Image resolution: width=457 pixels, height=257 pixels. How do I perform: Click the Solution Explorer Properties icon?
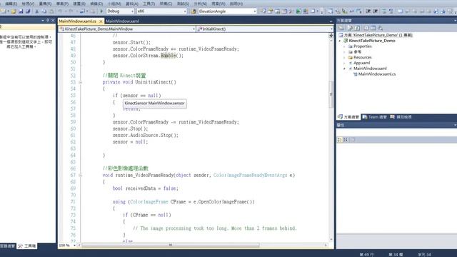pos(341,28)
